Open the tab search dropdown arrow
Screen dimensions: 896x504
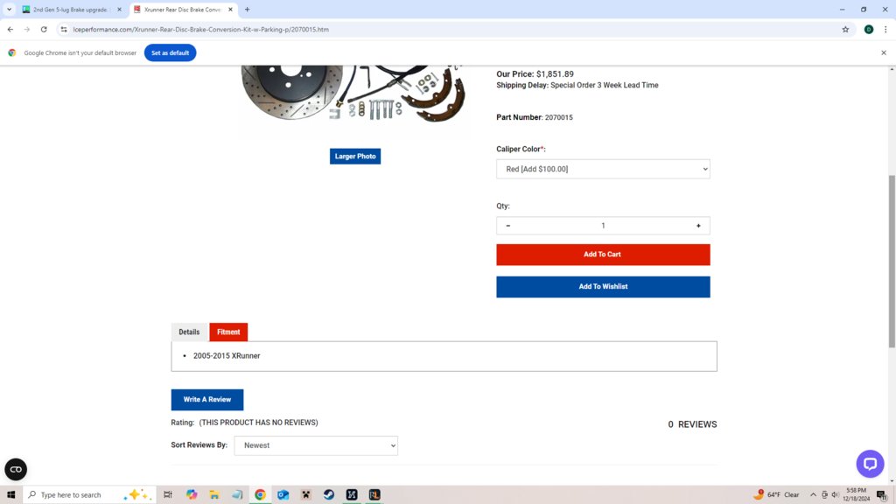9,9
